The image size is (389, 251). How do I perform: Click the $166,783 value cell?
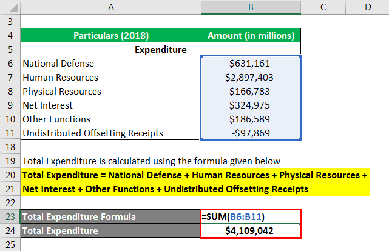click(251, 91)
